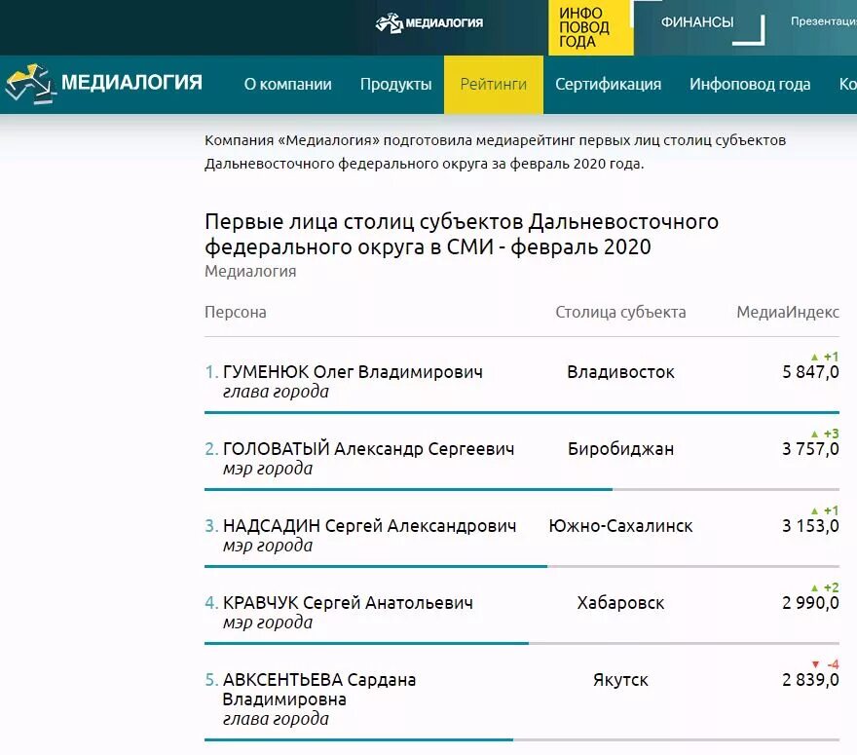
Task: Click the Владивосток city cell
Action: click(x=620, y=372)
